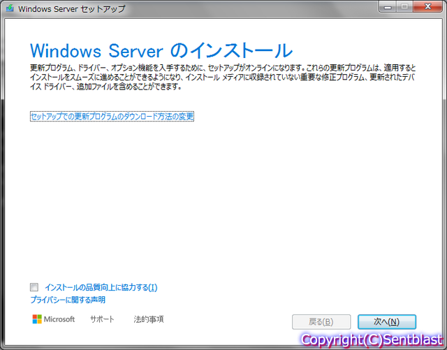Open the 法的事項 link
The height and width of the screenshot is (350, 447).
coord(149,319)
